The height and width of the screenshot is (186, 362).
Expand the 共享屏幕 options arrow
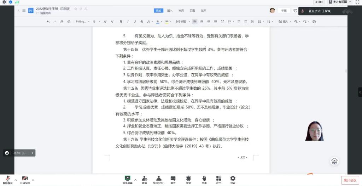135,180
